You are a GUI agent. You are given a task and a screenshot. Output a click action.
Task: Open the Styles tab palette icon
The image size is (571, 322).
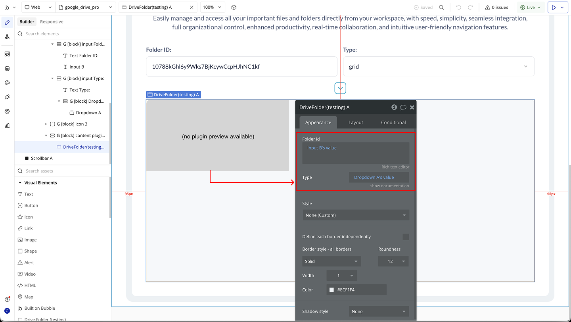7,83
